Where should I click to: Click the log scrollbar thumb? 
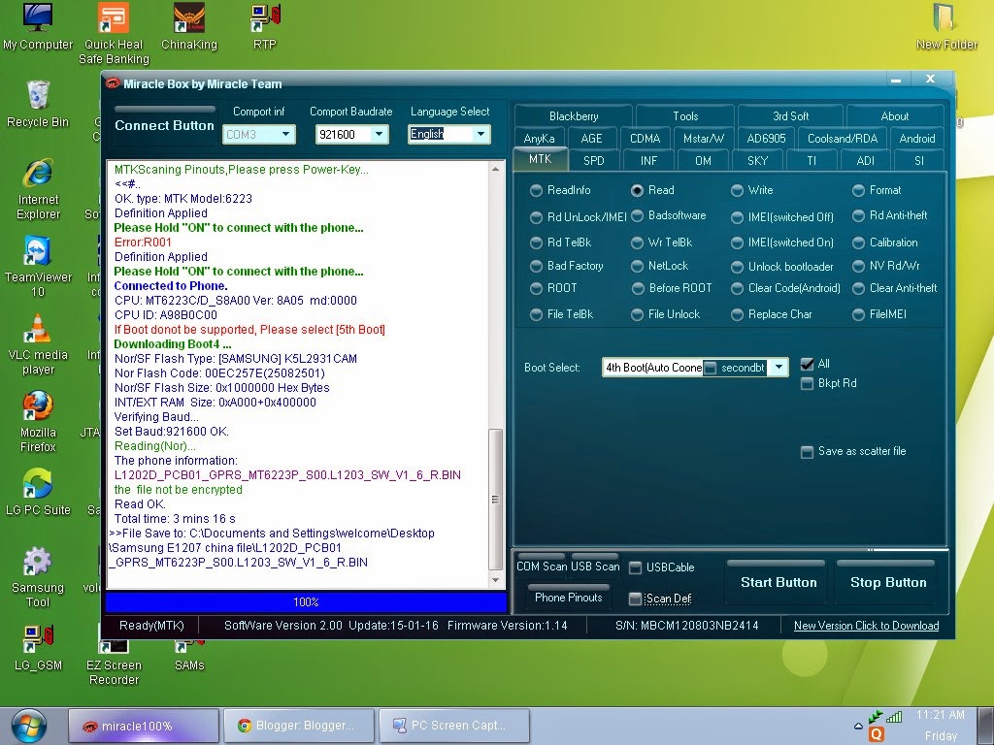click(x=495, y=500)
